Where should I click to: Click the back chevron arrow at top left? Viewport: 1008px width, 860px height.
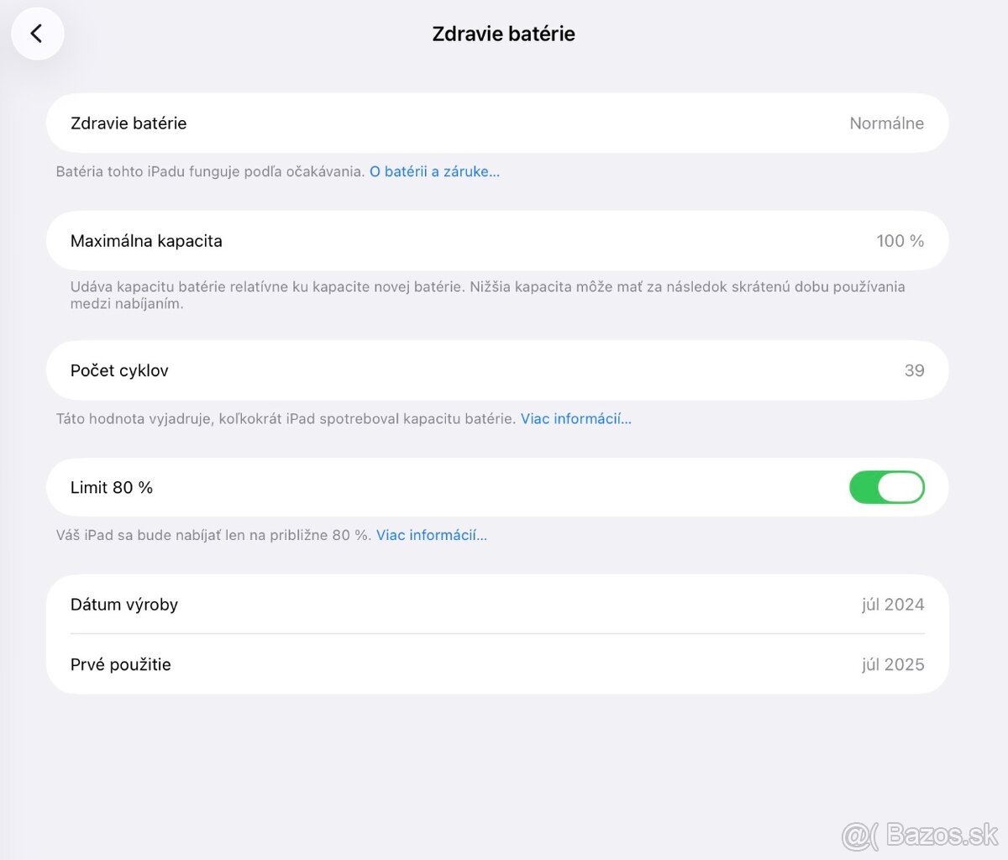[37, 34]
